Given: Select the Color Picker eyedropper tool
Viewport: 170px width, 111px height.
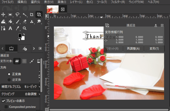Looking at the screenshot, I should point(18,28).
